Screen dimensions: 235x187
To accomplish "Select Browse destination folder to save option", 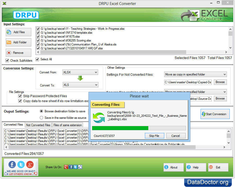I will (x=41, y=111).
